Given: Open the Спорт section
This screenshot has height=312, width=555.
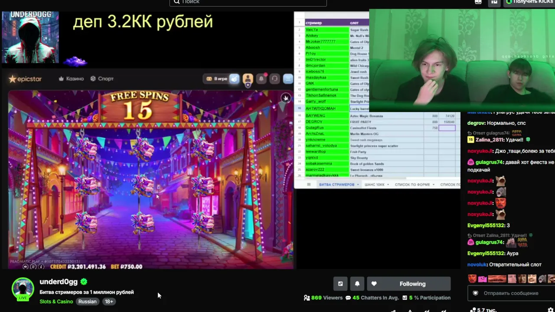Looking at the screenshot, I should 102,79.
